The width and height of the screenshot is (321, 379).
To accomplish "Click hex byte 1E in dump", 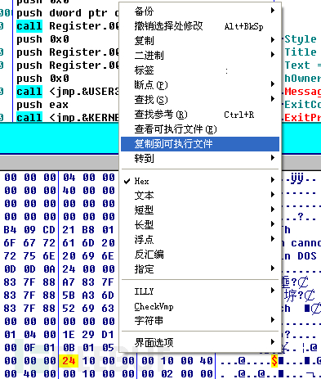I will pos(69,335).
